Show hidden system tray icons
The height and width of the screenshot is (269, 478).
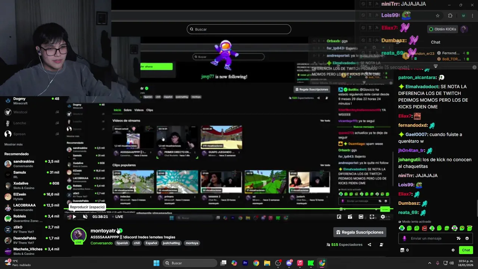(x=429, y=263)
